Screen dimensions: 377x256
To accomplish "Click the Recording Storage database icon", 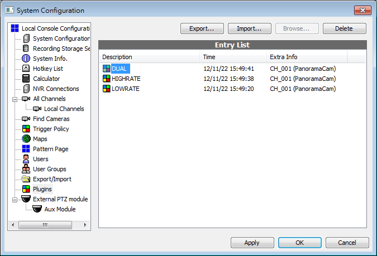I will pyautogui.click(x=26, y=49).
